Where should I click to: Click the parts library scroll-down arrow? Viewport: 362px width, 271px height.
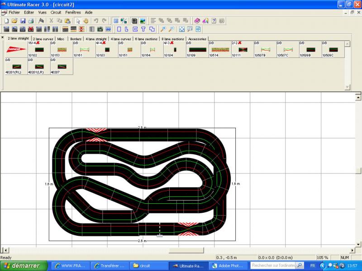point(348,87)
